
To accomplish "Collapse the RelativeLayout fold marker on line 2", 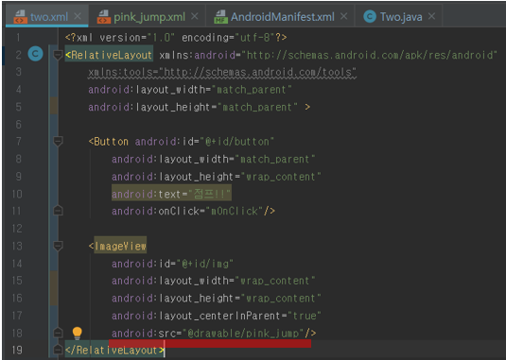I will 58,55.
